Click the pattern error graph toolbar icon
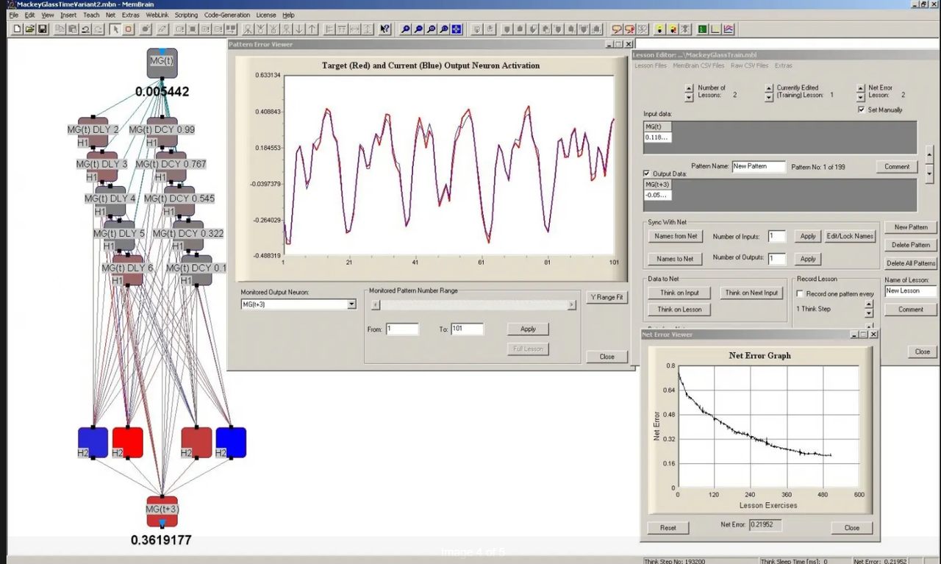 (729, 29)
